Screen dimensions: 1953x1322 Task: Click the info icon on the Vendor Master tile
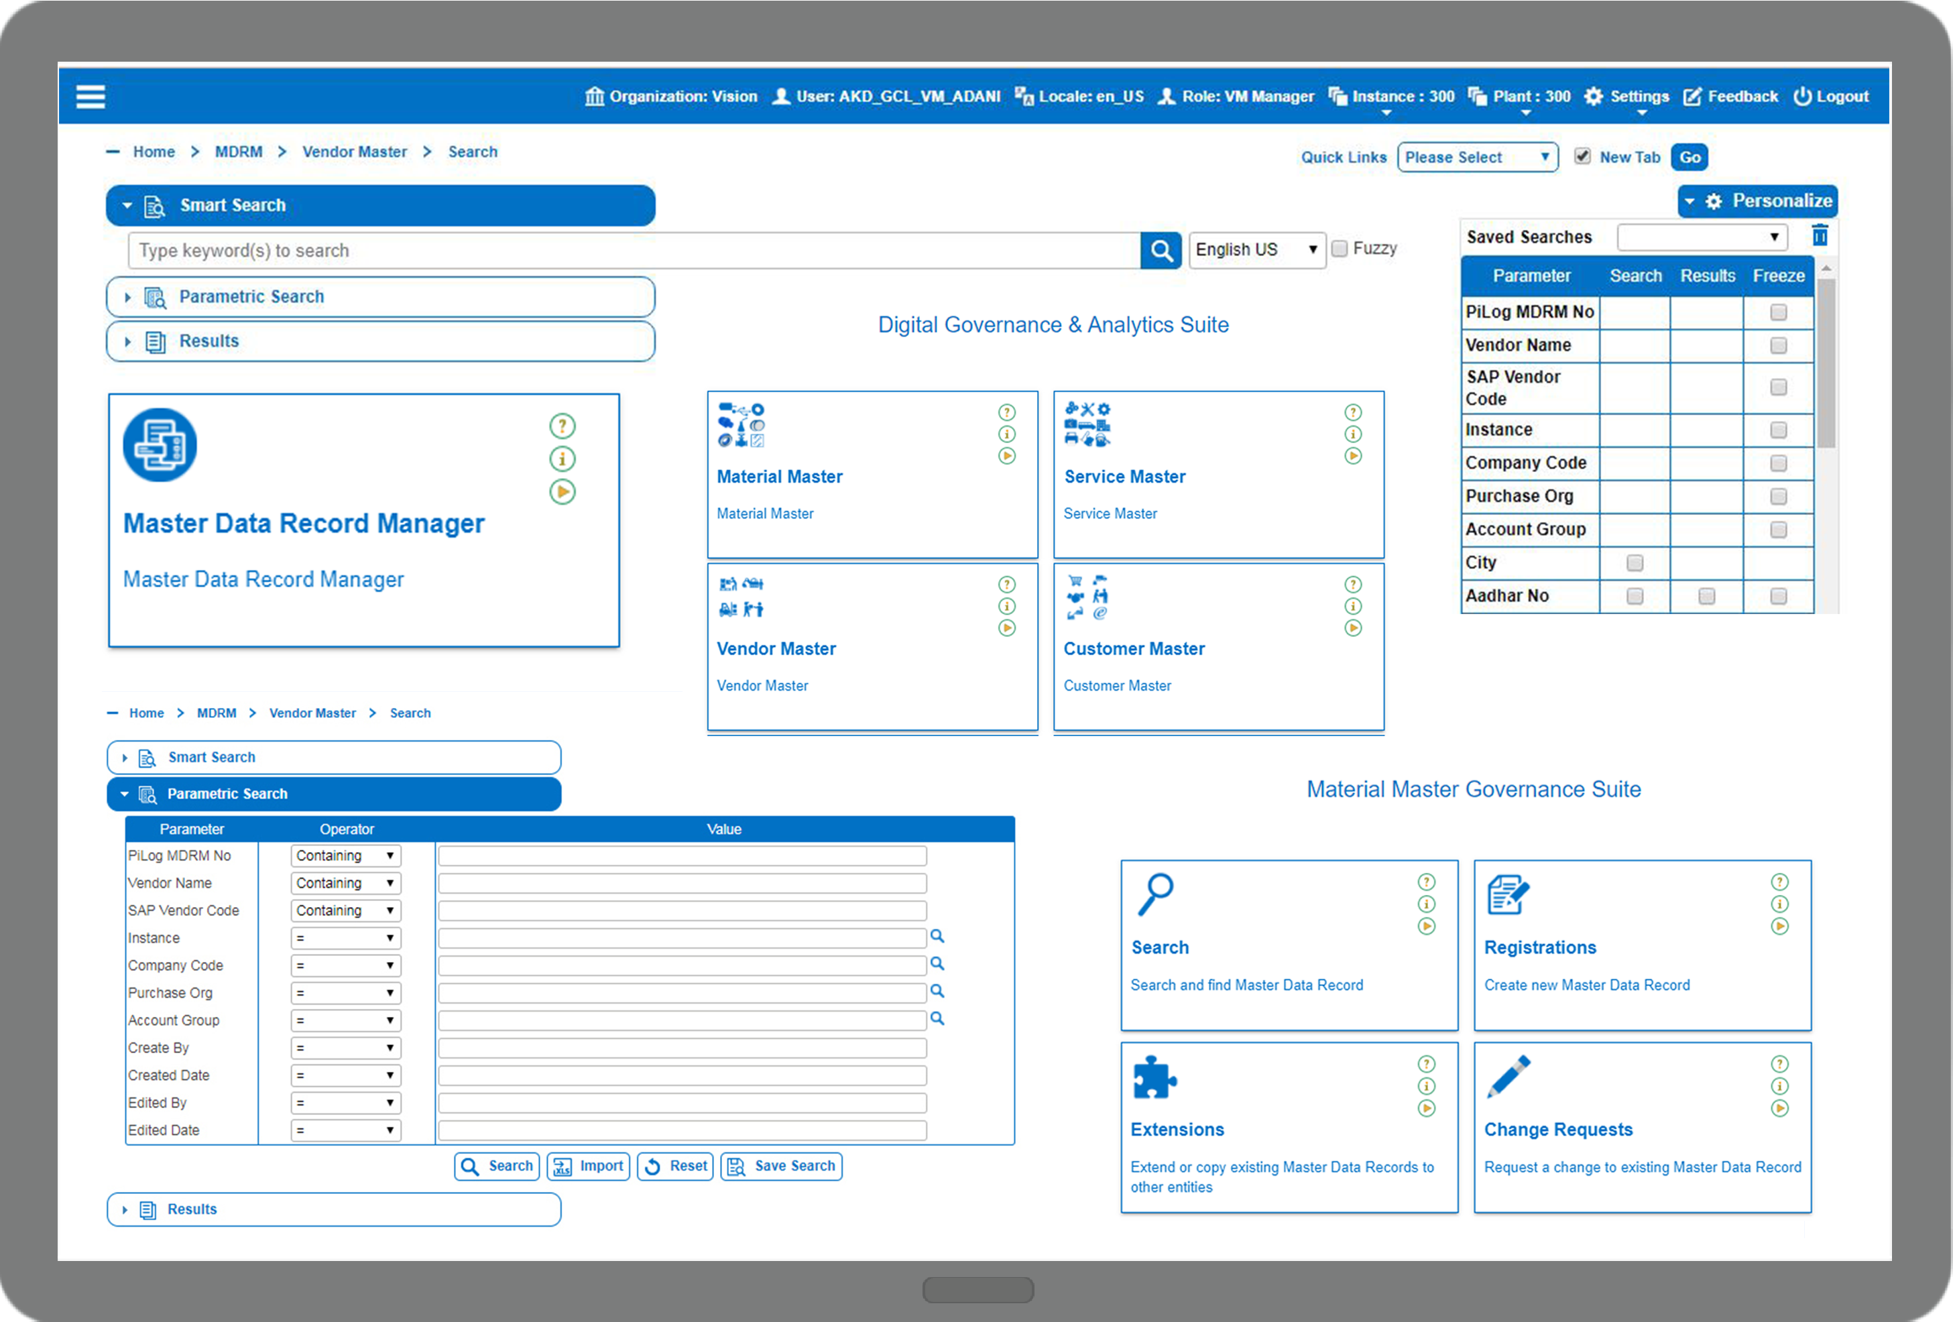(1007, 606)
